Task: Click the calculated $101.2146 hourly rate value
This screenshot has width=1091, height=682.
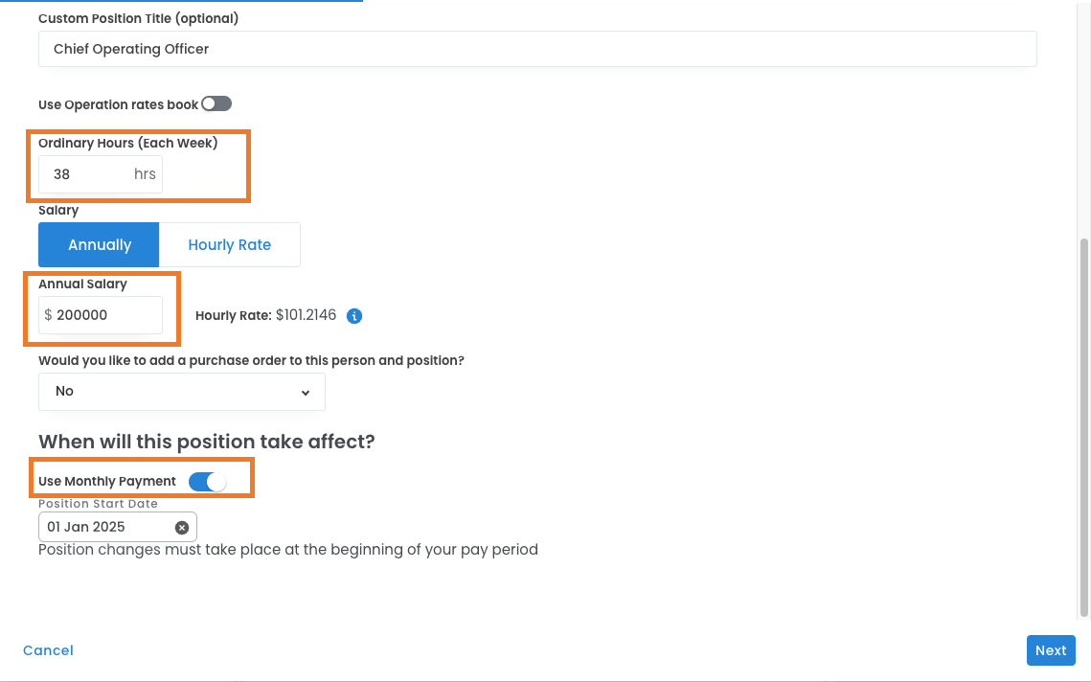Action: [306, 315]
